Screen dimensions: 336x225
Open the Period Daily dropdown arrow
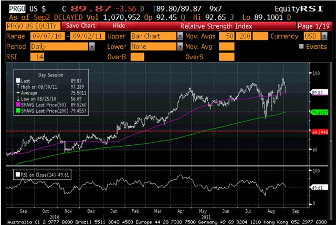[x=92, y=47]
